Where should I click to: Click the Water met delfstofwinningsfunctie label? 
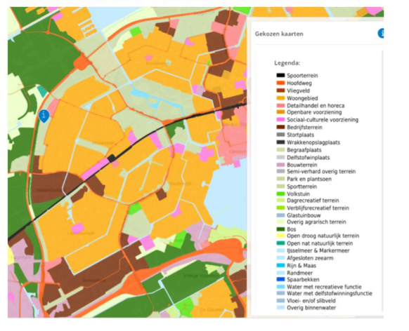click(x=329, y=293)
